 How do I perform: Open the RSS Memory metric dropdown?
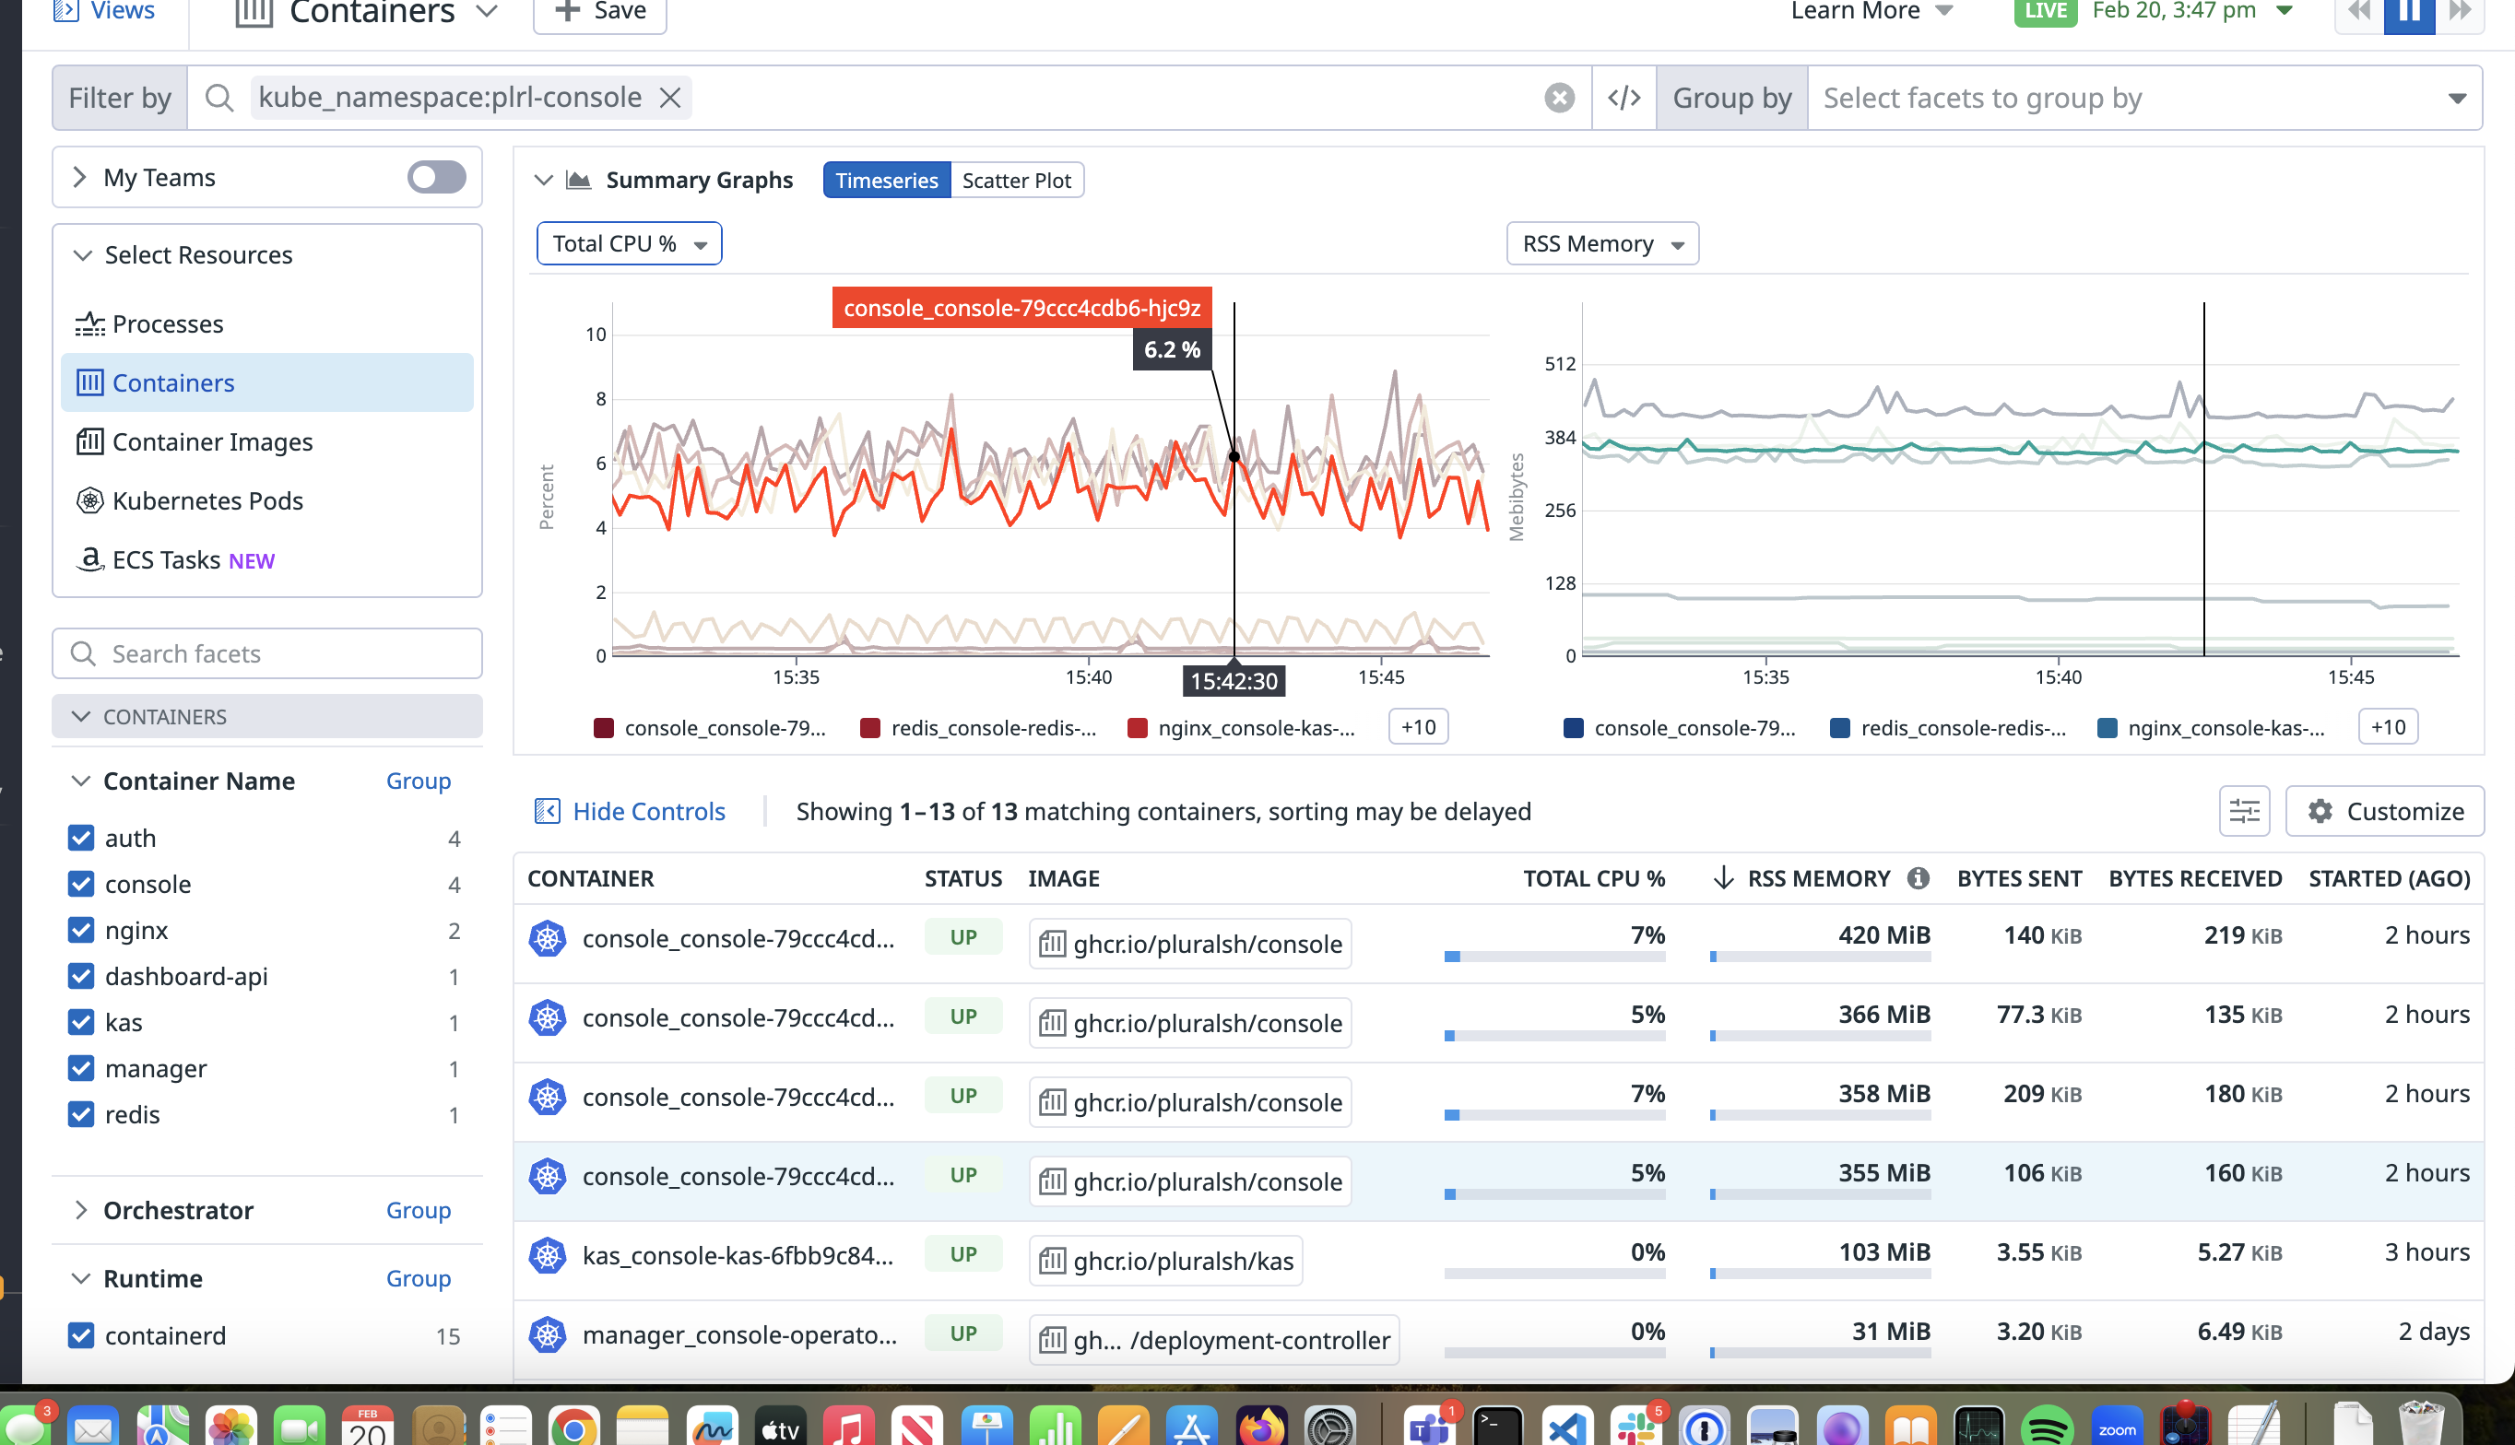[x=1602, y=243]
